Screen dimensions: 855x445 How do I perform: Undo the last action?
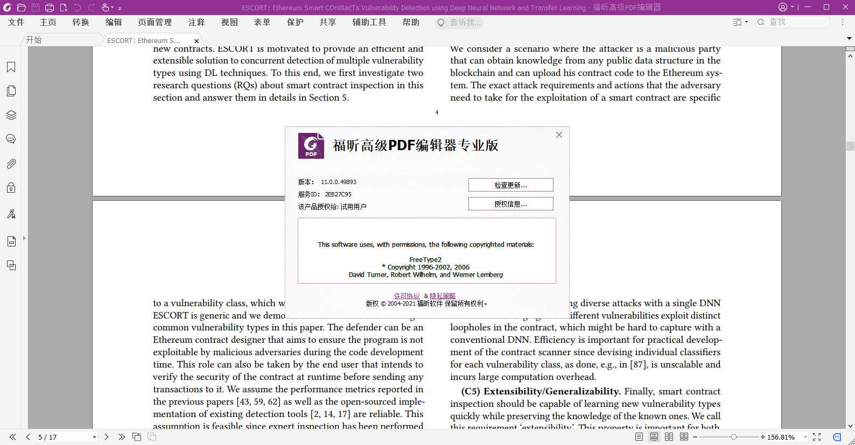pyautogui.click(x=78, y=8)
